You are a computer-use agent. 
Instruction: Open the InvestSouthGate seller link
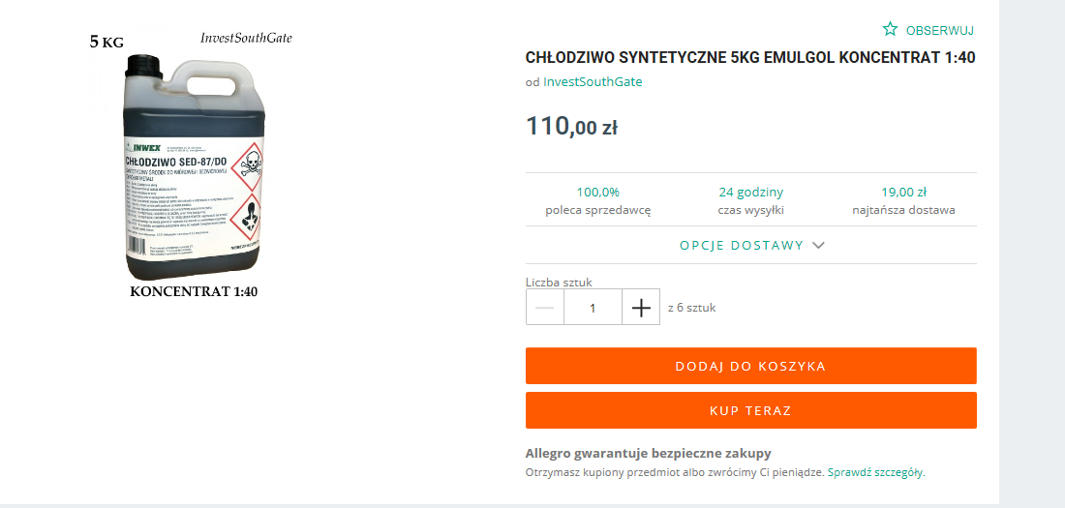[593, 82]
